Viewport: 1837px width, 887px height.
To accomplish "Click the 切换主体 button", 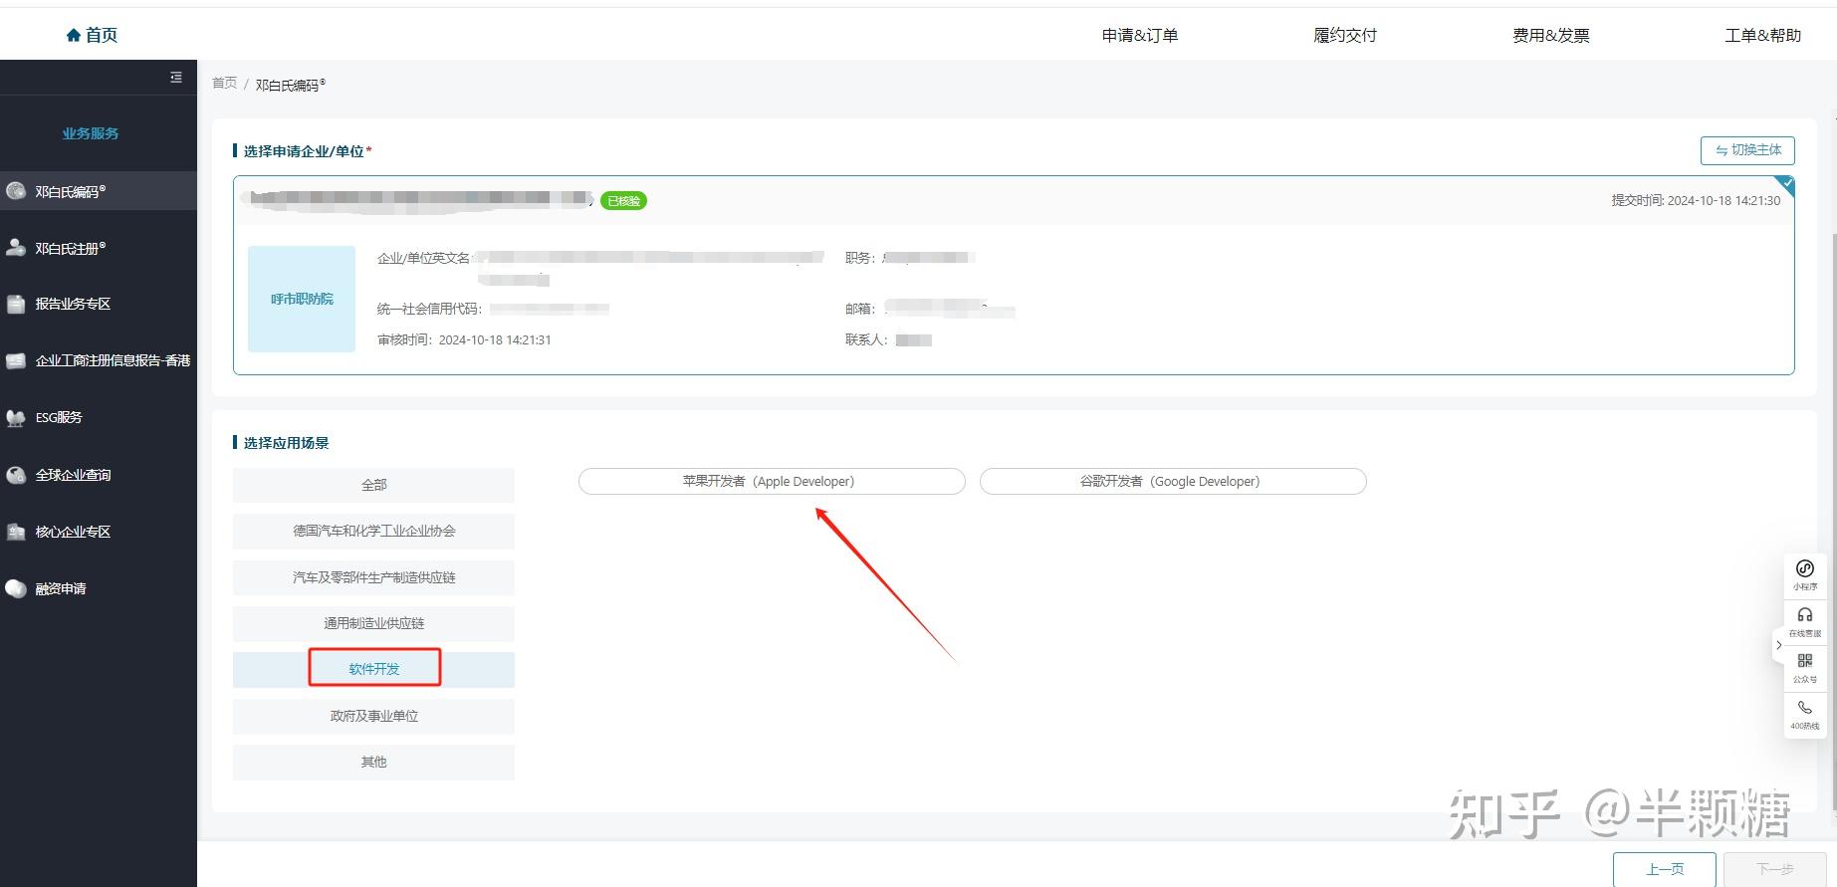I will tap(1747, 150).
